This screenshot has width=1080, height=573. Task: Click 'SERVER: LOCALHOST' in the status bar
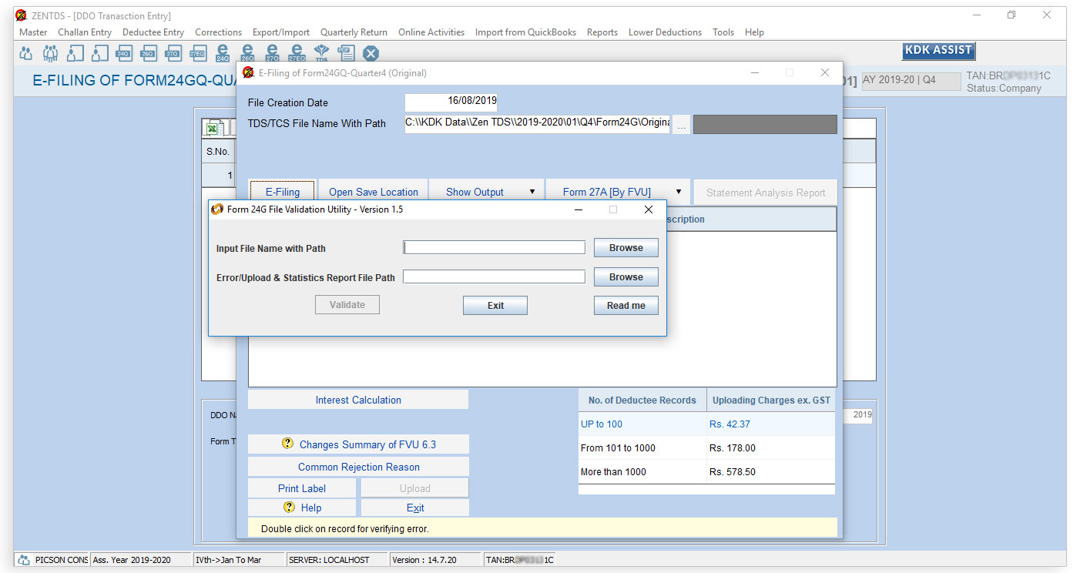pyautogui.click(x=336, y=560)
